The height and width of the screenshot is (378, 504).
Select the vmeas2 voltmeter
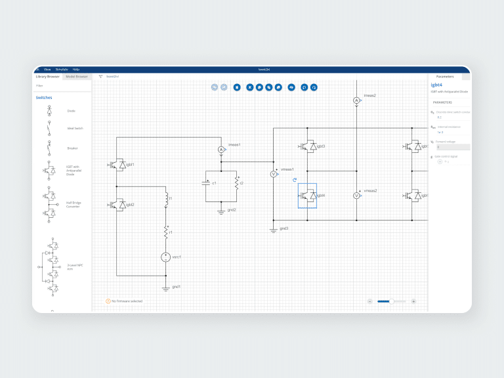pos(356,196)
